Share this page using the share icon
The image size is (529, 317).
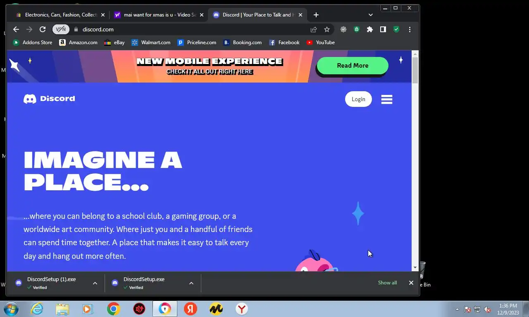coord(314,29)
